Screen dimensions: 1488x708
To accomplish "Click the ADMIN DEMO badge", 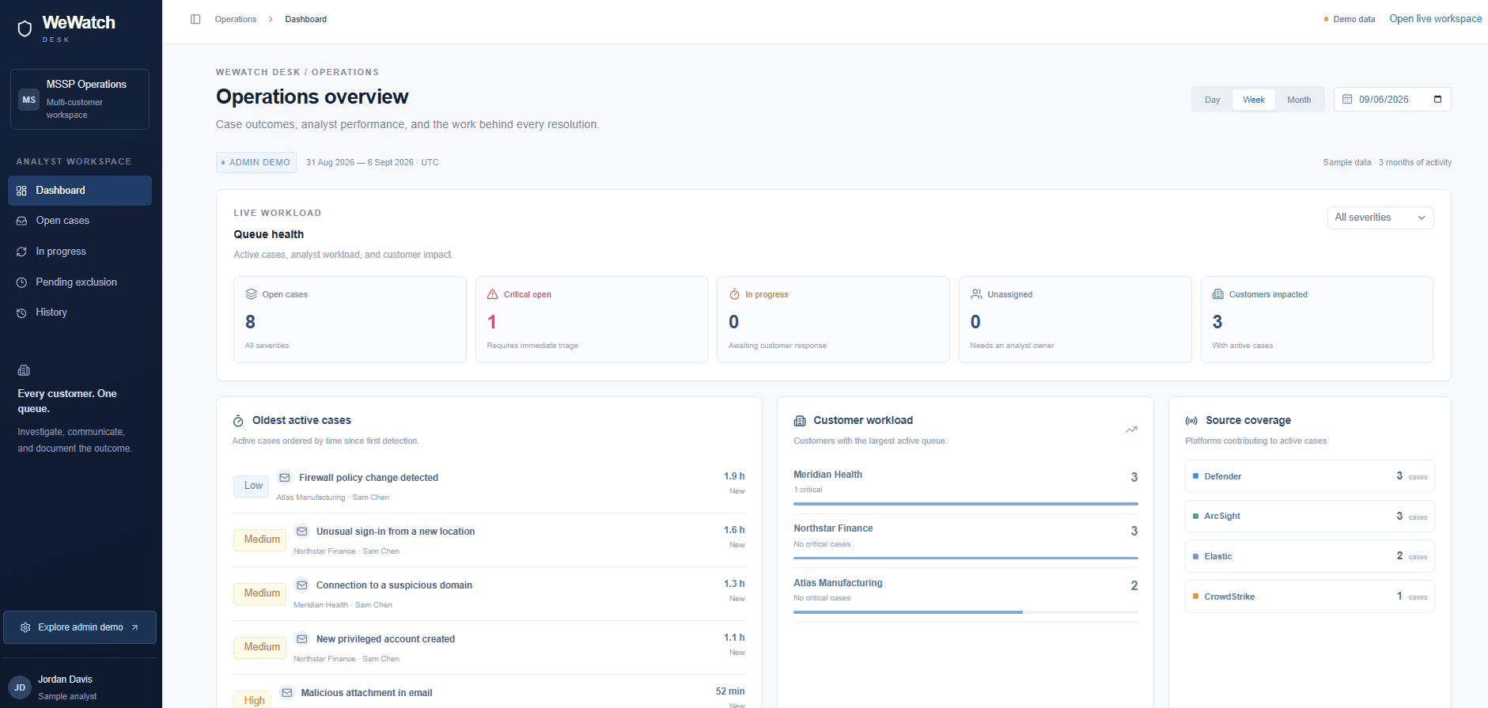I will click(256, 162).
